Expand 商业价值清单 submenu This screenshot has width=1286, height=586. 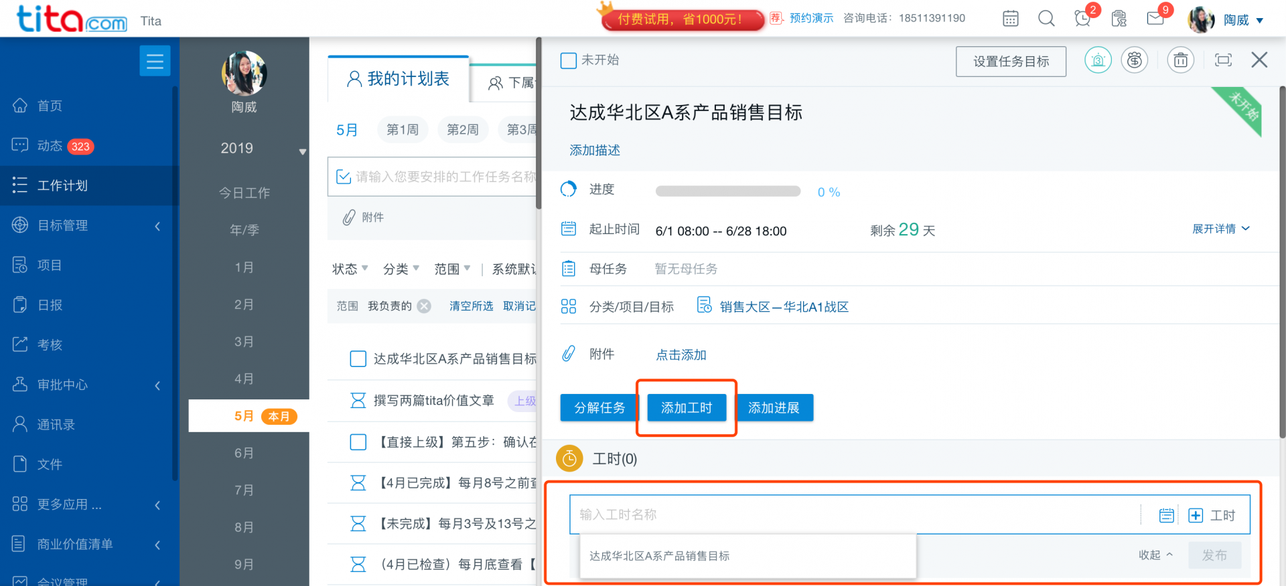157,545
